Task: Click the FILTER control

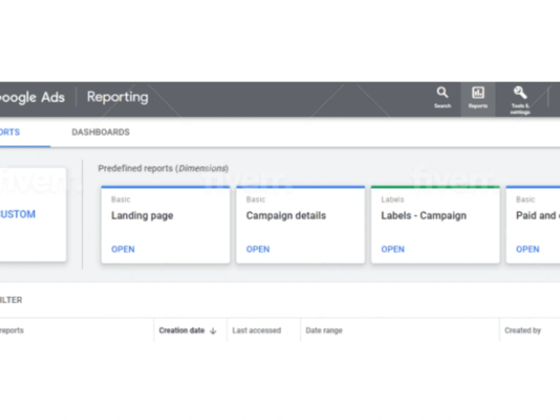Action: [x=11, y=300]
